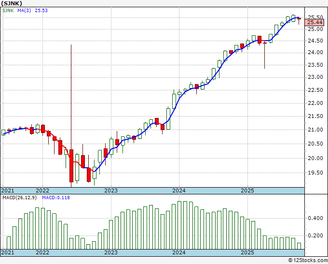Click the (SJNK) chart title
328x264 pixels.
pos(12,3)
